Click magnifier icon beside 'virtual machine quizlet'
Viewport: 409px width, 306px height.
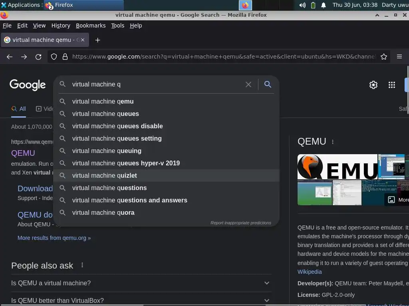pos(62,175)
